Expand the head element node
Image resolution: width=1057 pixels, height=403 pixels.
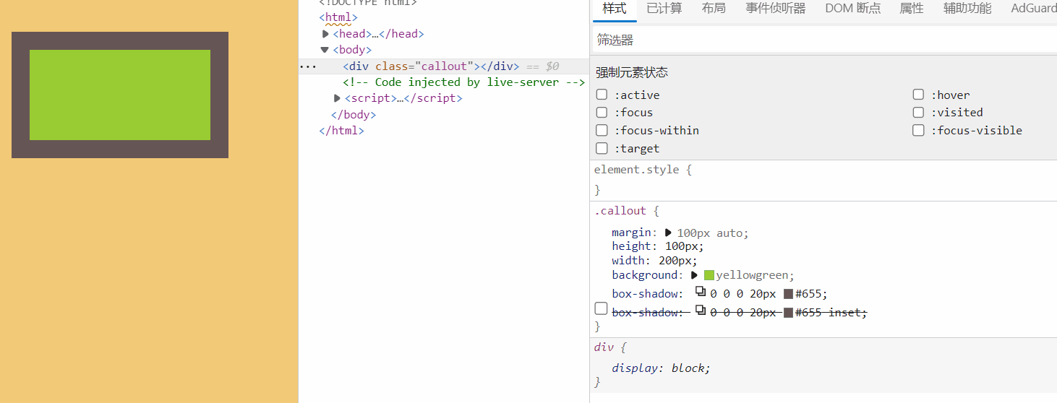click(x=326, y=34)
